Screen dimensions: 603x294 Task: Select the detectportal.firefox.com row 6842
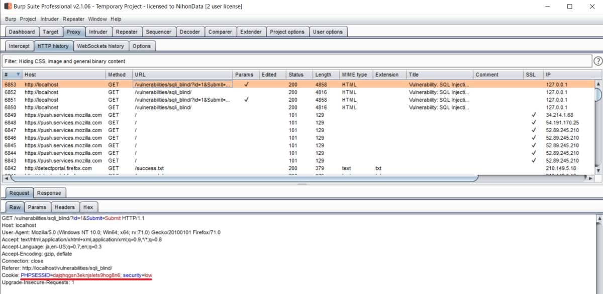tap(297, 168)
